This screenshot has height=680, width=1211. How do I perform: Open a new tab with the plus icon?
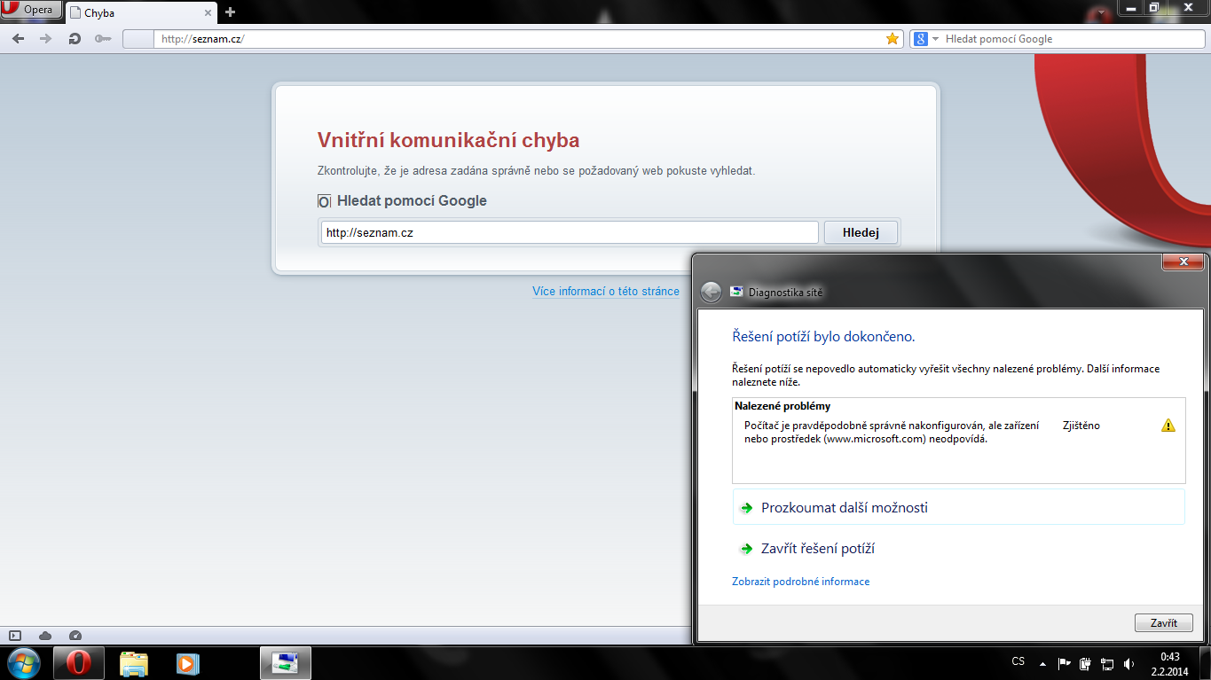(231, 12)
